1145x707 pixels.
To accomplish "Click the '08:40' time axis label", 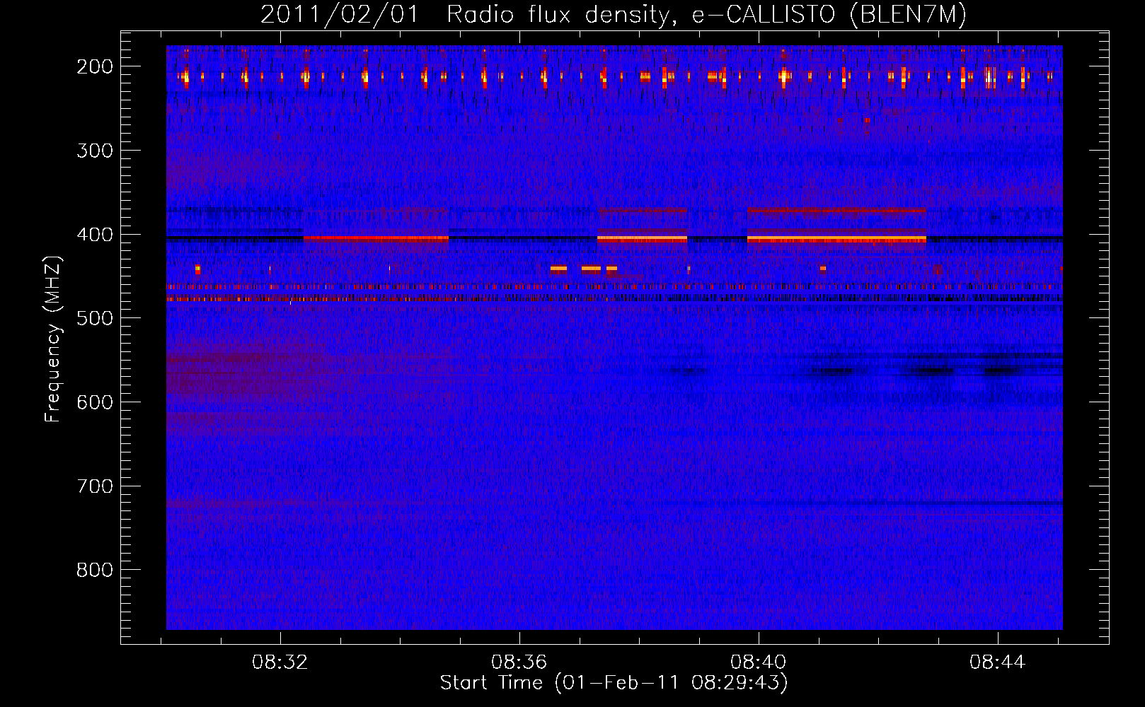I will click(759, 662).
